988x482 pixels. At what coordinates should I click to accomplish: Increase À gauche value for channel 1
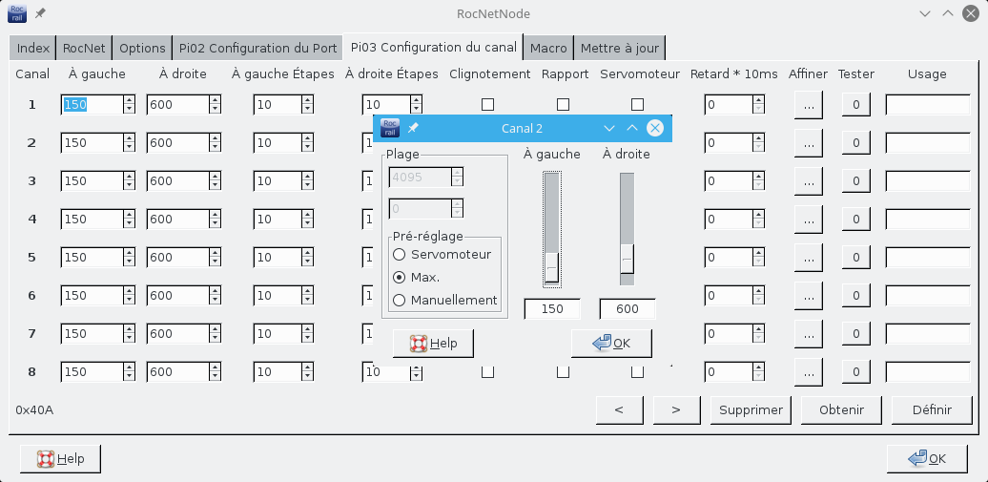129,100
